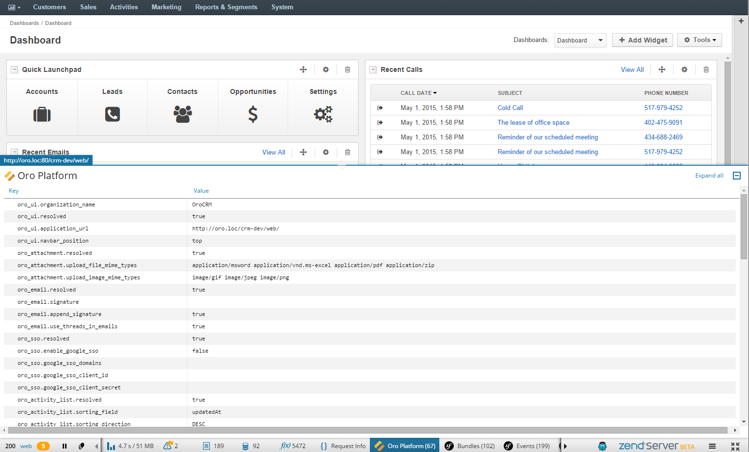Collapse the Recent Calls widget
Screen dimensions: 749x452
pos(373,69)
